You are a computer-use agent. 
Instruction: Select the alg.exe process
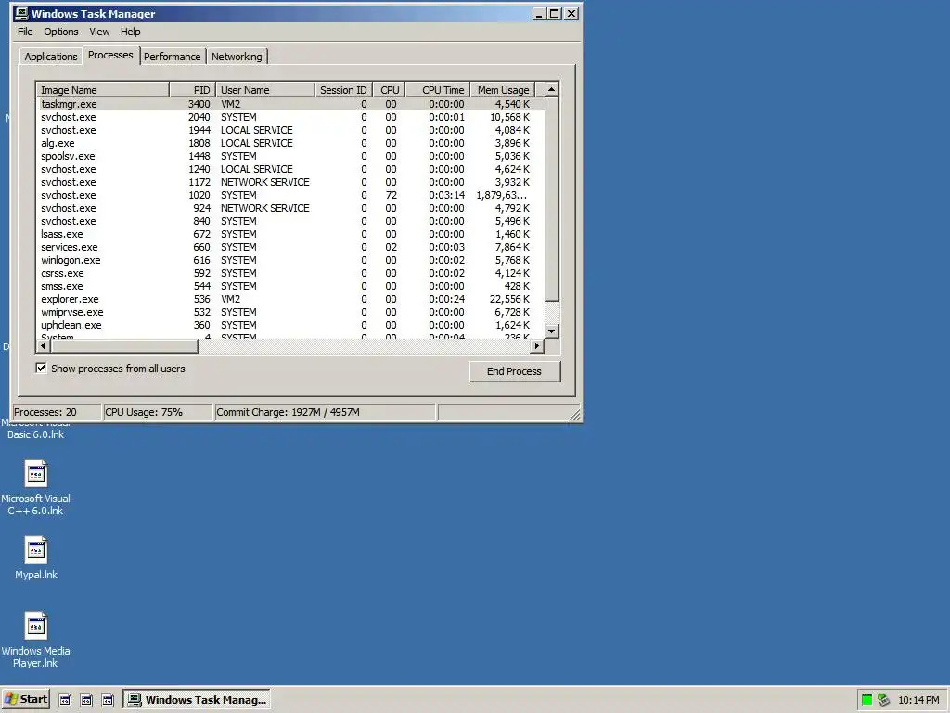[290, 143]
